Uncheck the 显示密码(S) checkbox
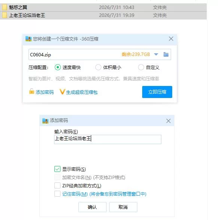This screenshot has width=218, height=220. [x=57, y=169]
